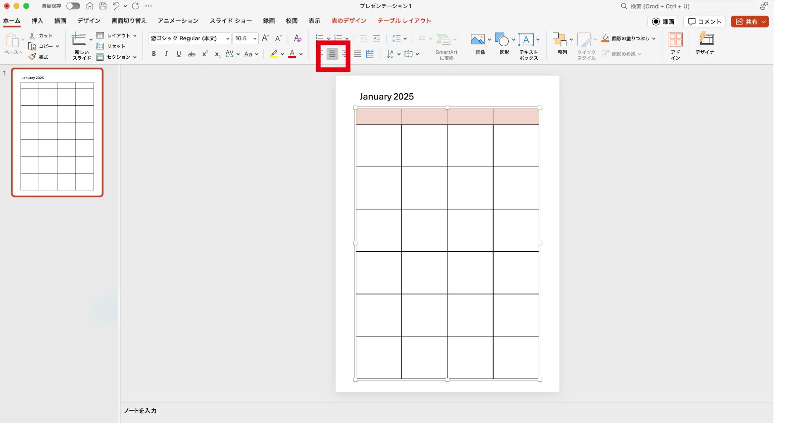Apply bold formatting with B icon

[154, 54]
